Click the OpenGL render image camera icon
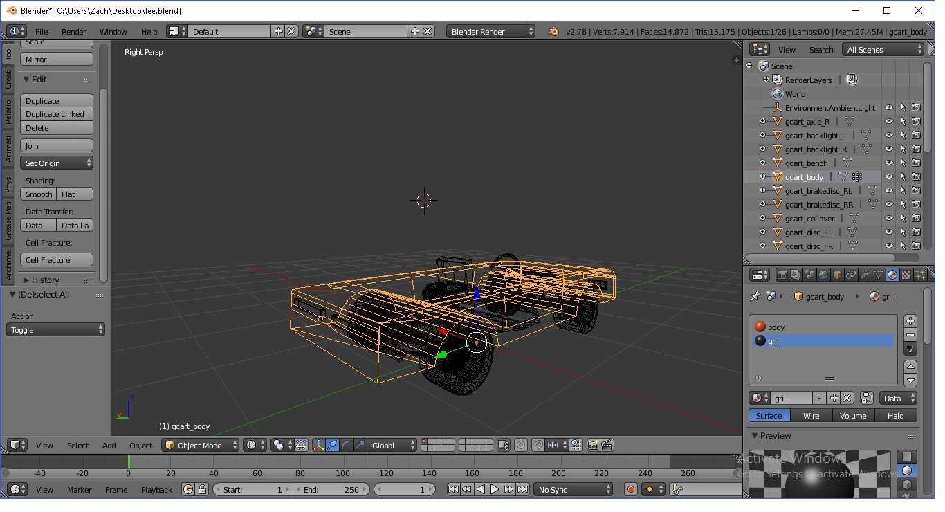Viewport: 945px width, 512px height. pyautogui.click(x=593, y=445)
